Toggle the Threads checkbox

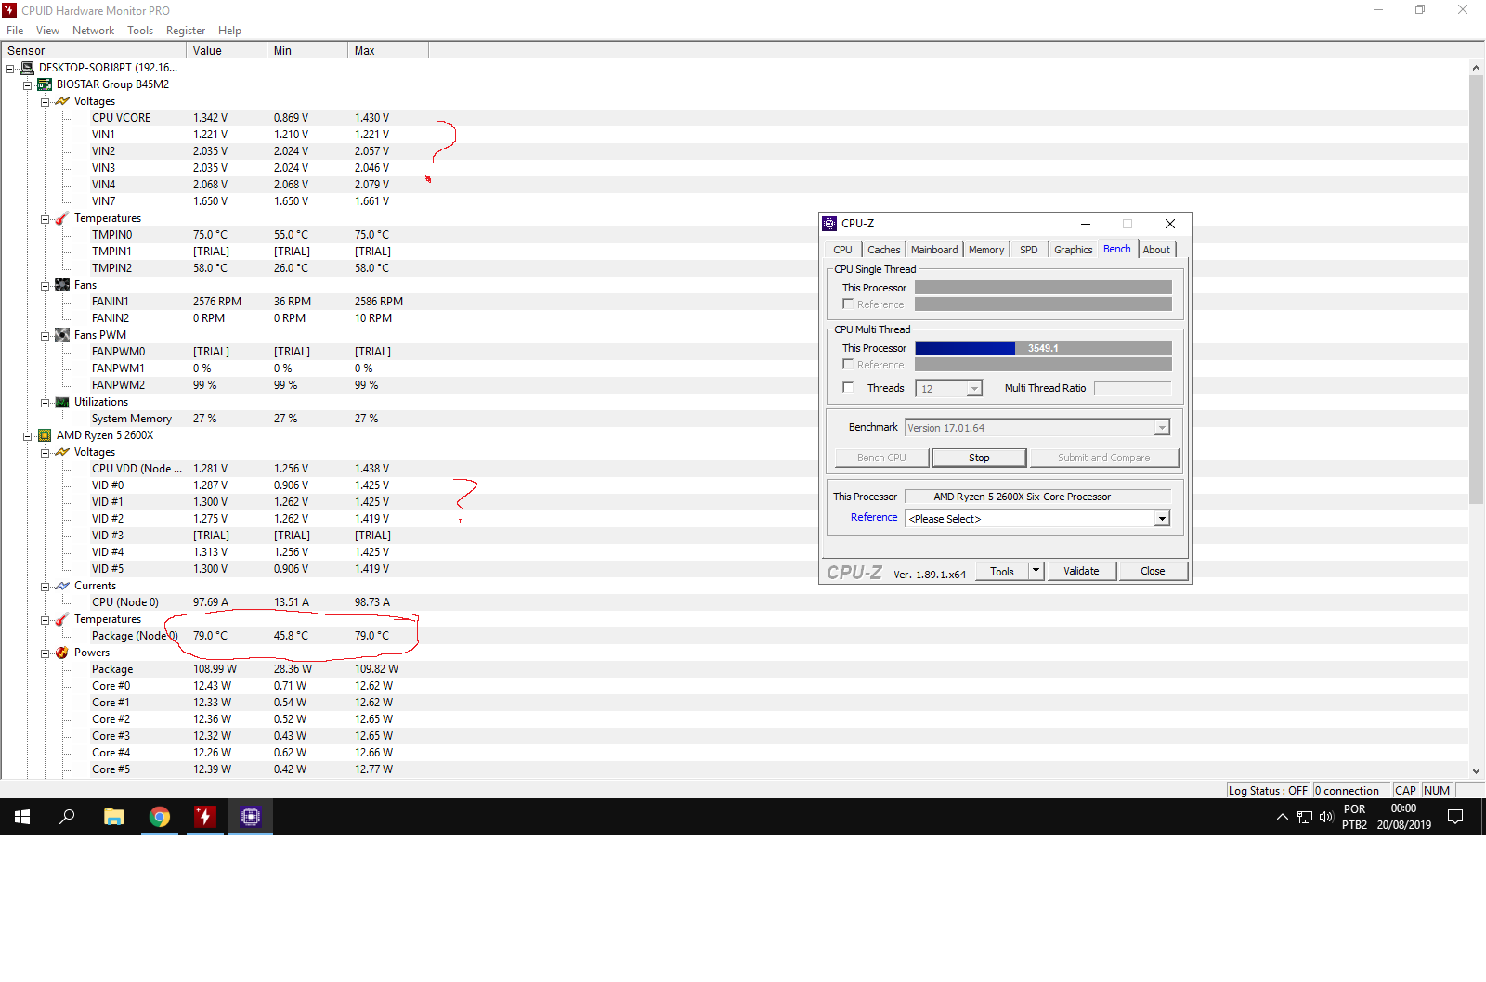(848, 387)
